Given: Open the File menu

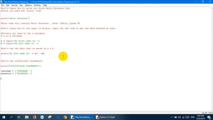Looking at the screenshot, I should click(x=2, y=5).
